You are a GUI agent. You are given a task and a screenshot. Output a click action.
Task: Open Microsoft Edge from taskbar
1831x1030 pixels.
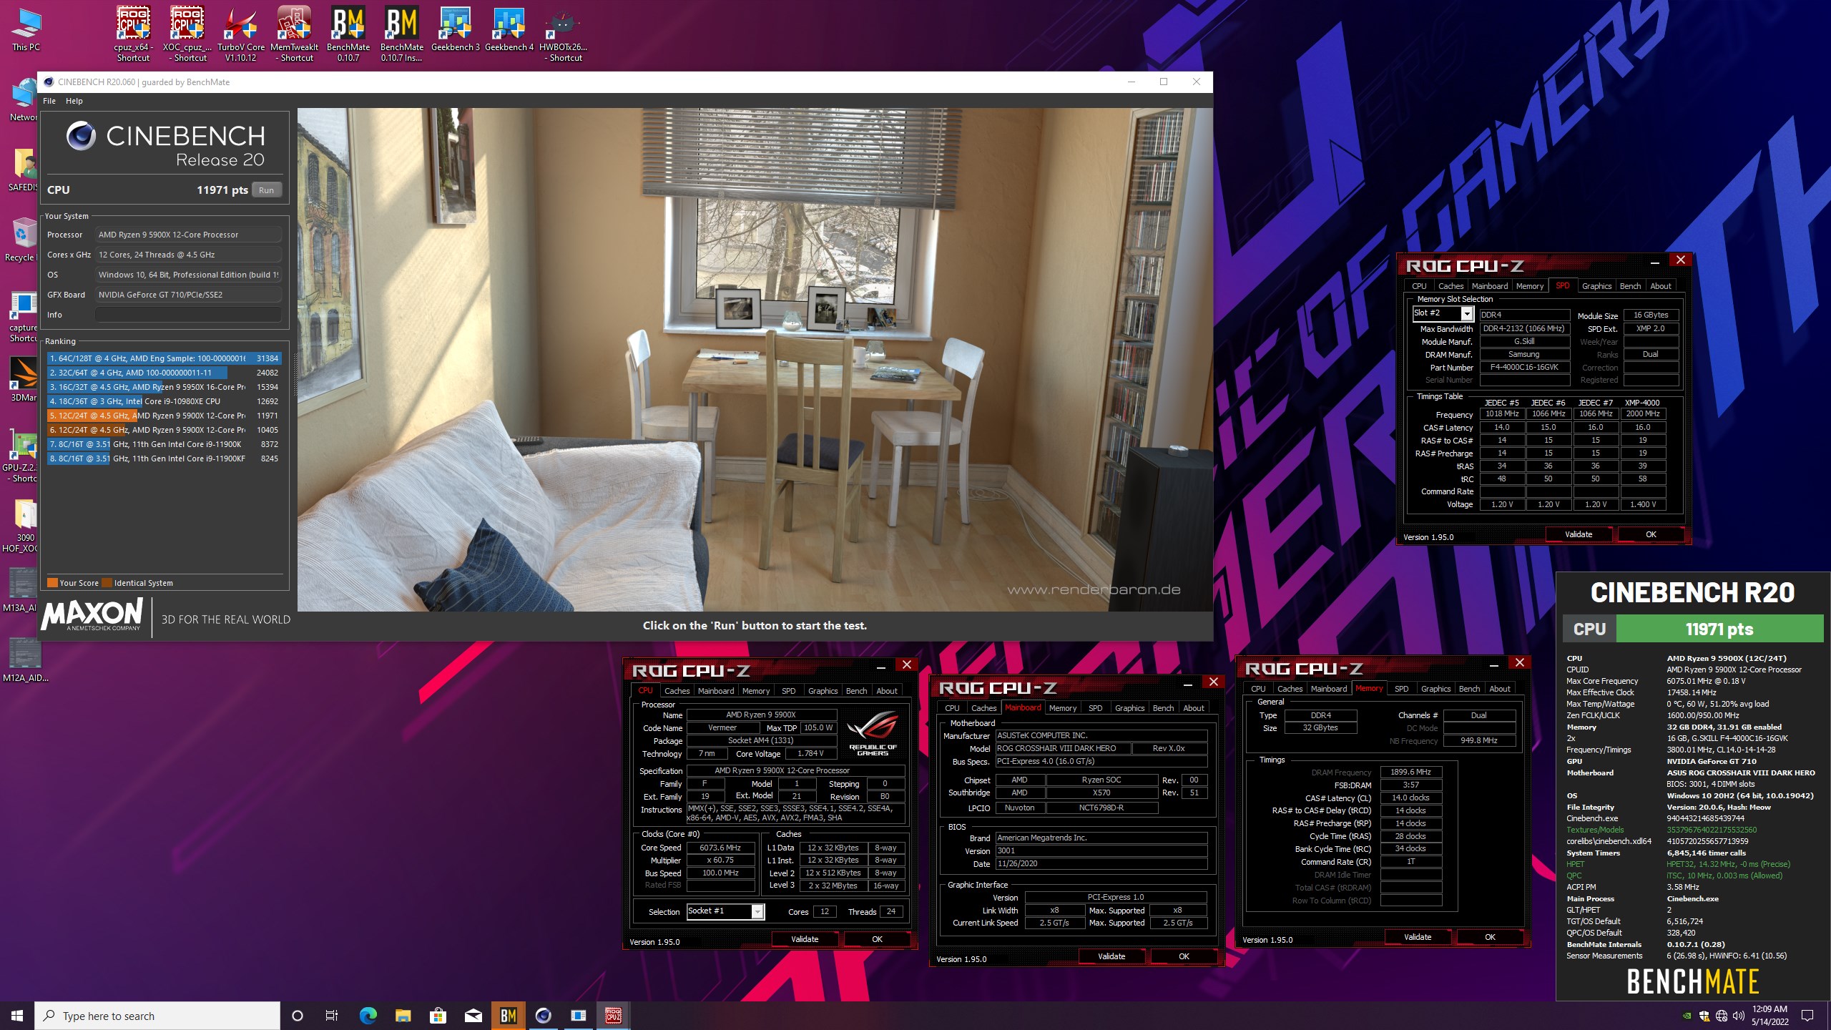pos(368,1016)
